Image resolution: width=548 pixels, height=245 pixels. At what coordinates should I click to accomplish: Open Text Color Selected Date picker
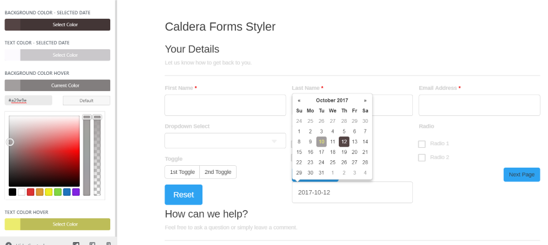click(x=57, y=55)
